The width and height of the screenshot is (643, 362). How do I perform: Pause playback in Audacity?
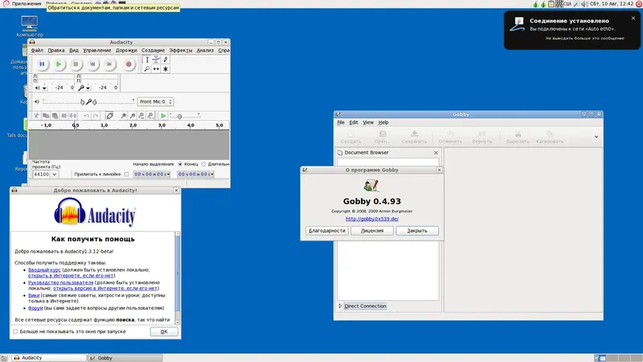(x=42, y=64)
